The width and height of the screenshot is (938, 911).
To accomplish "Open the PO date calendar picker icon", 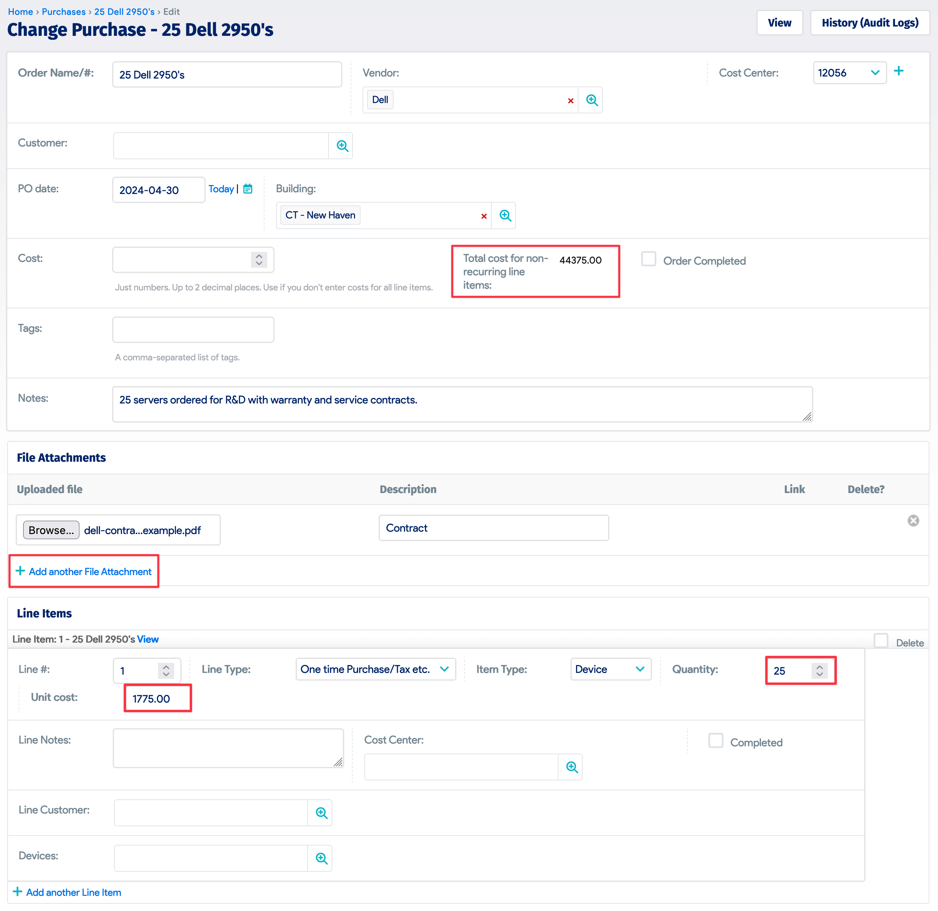I will [x=248, y=189].
